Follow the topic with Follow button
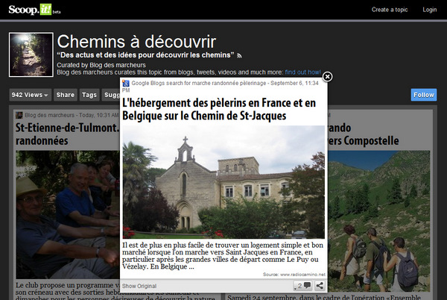Image resolution: width=447 pixels, height=300 pixels. point(424,95)
